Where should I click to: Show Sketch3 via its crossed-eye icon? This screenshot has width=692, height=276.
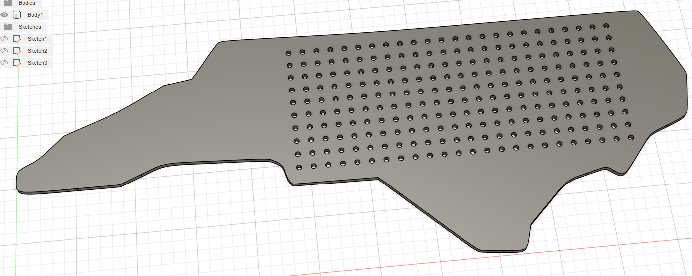[x=4, y=63]
